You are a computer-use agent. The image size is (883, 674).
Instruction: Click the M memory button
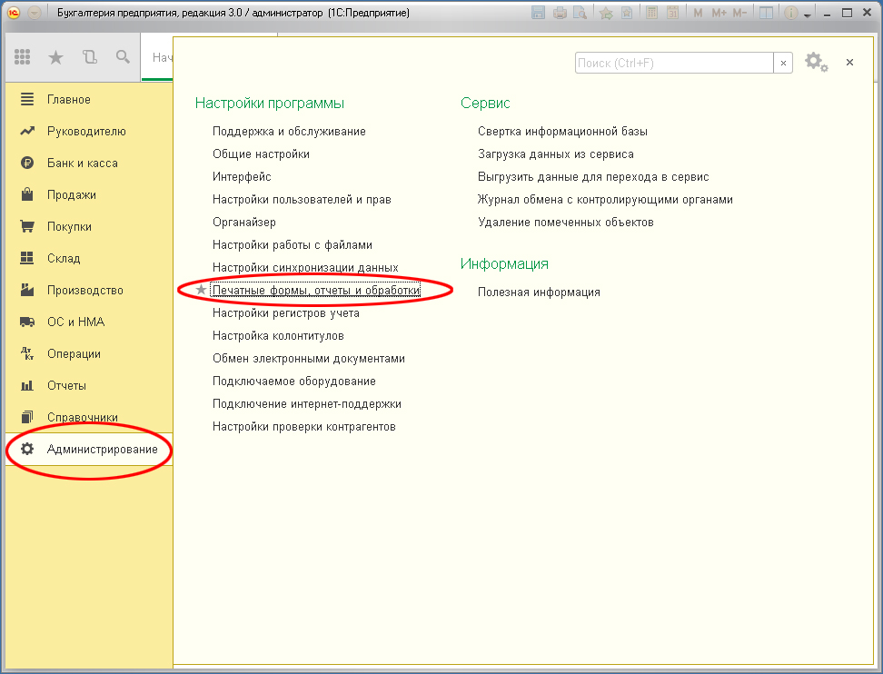pyautogui.click(x=698, y=13)
